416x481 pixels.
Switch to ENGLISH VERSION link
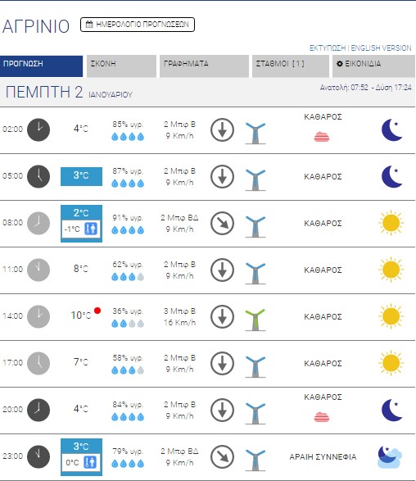coord(381,48)
